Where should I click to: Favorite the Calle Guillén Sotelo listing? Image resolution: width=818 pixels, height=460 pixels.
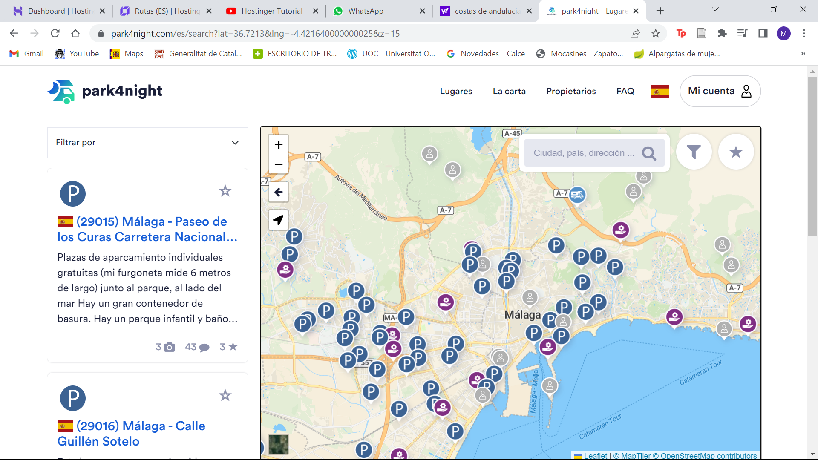[225, 395]
